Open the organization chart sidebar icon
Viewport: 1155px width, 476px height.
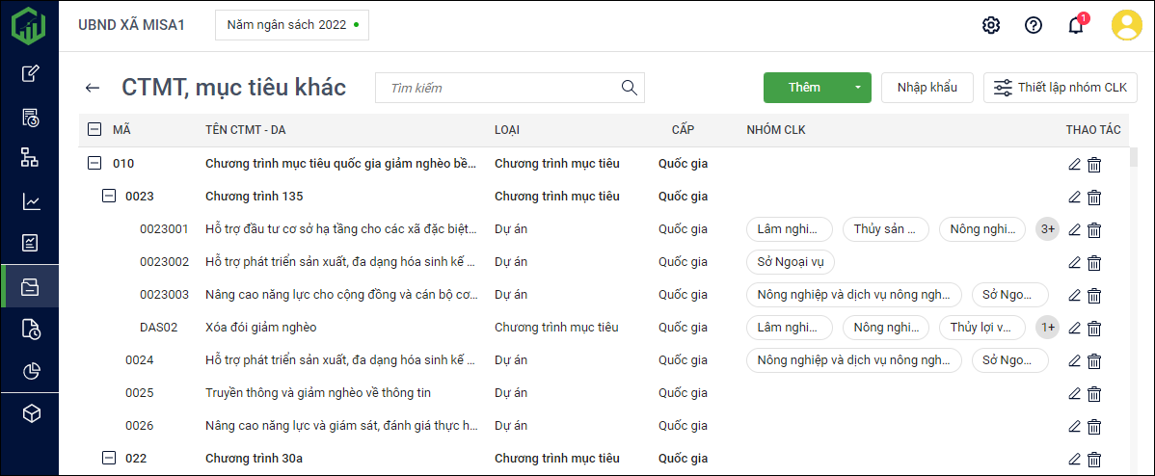coord(30,158)
